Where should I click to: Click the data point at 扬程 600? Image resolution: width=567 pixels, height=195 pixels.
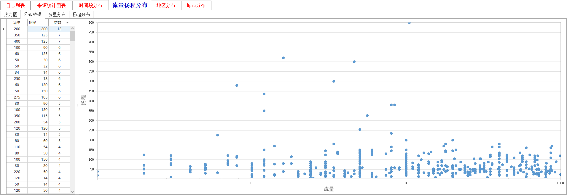(x=354, y=62)
